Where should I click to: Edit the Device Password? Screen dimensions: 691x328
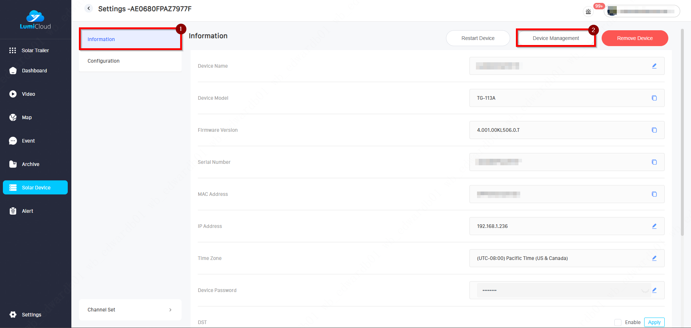coord(654,290)
